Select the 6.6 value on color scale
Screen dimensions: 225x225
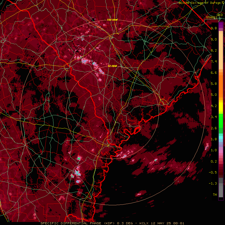(x=214, y=73)
